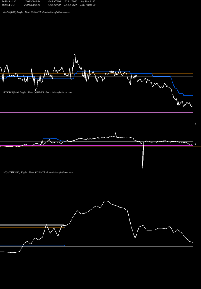Select the Close price C: 3.17909
Viewport: 201px width, 289px height.
(55, 5)
